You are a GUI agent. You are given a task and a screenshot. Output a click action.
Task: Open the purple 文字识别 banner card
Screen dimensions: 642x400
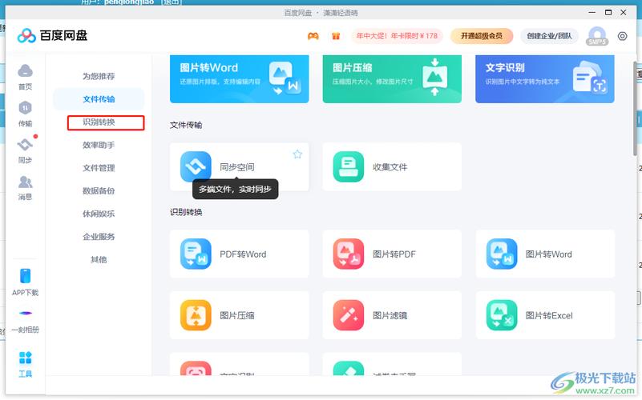pos(544,79)
